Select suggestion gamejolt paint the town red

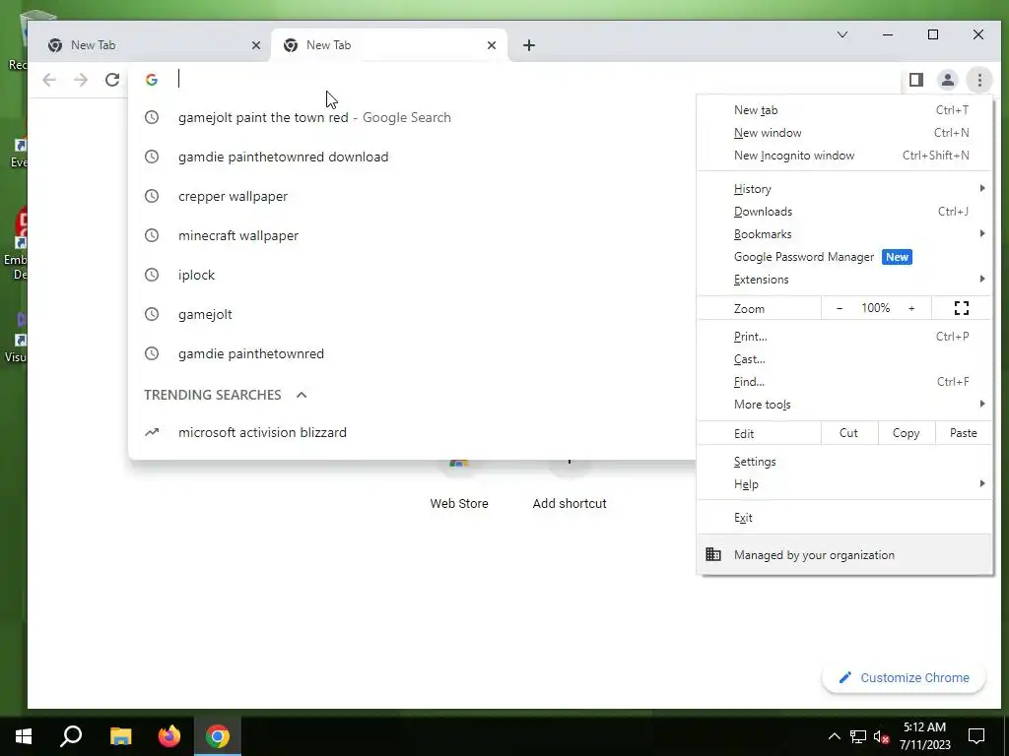(412, 117)
